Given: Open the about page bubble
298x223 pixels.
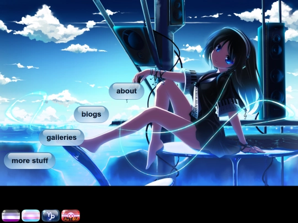Looking at the screenshot, I should (126, 91).
